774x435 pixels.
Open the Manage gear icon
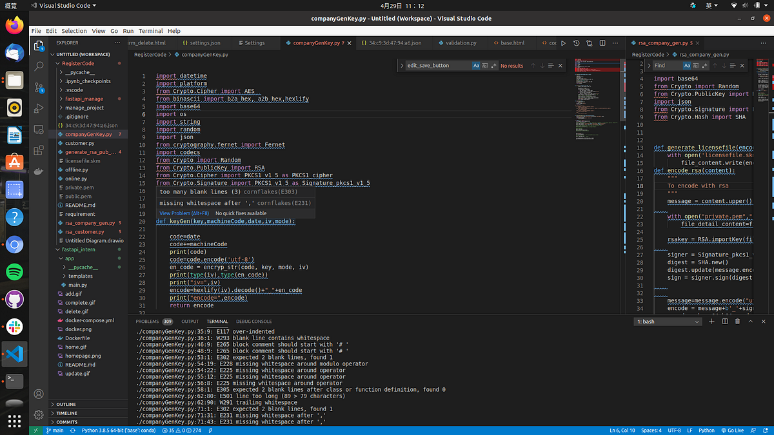coord(39,414)
